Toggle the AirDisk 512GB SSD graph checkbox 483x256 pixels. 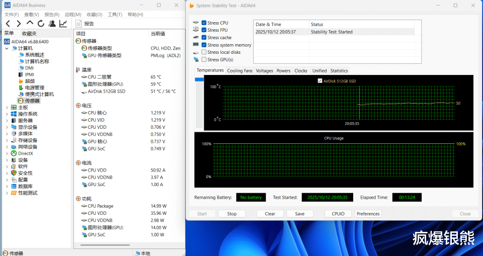pyautogui.click(x=320, y=81)
